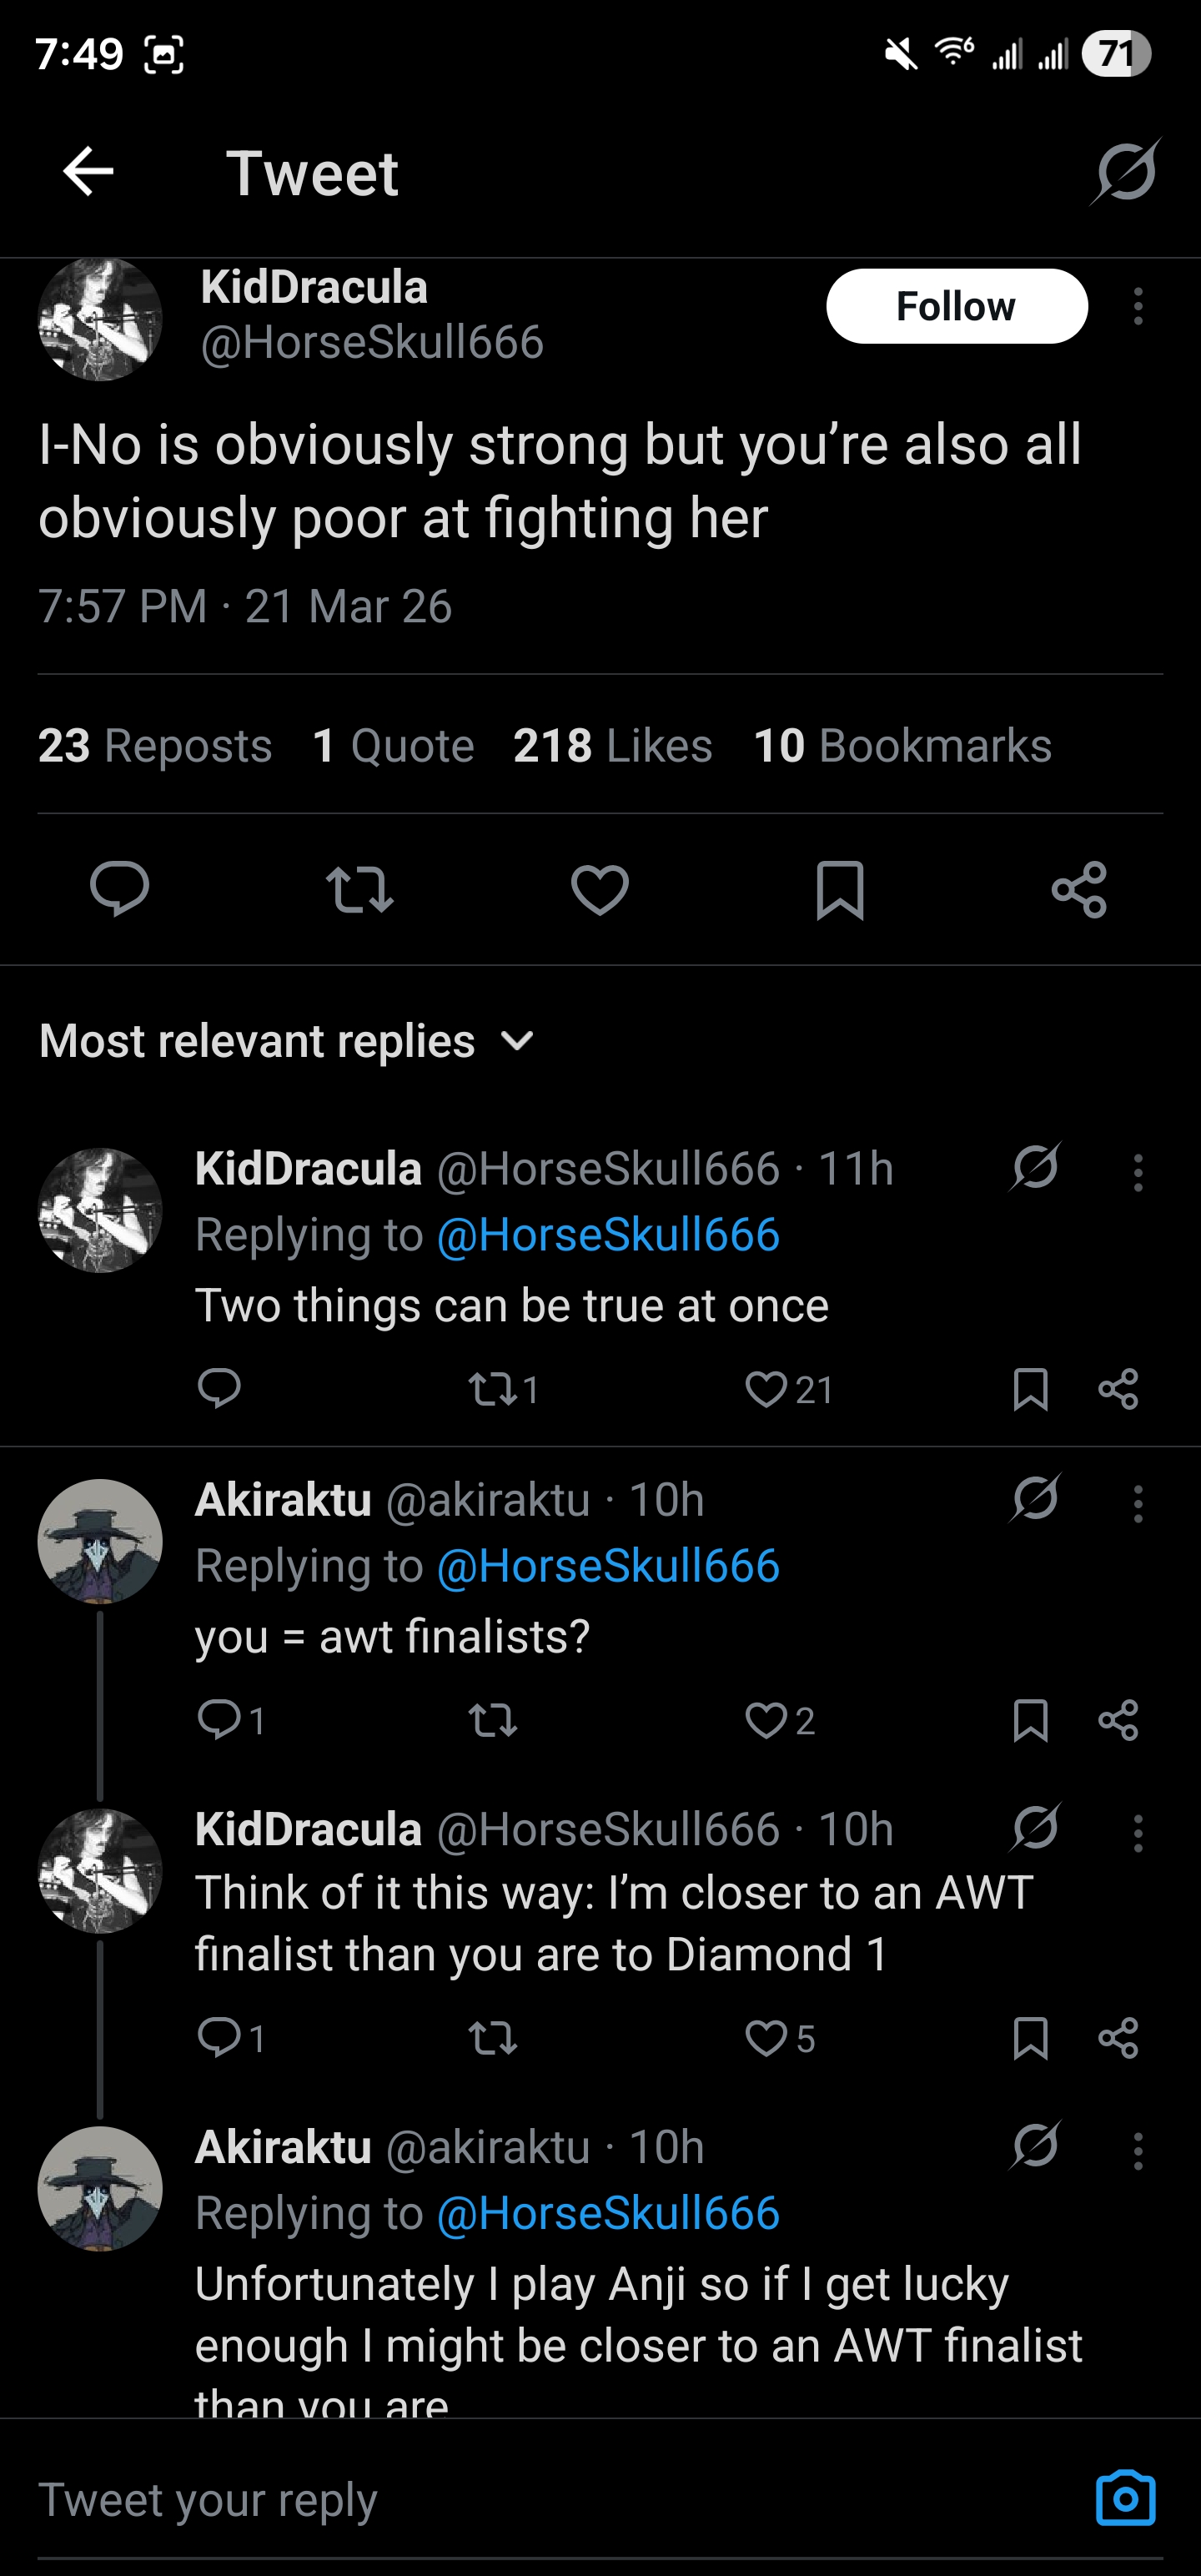Image resolution: width=1201 pixels, height=2576 pixels.
Task: Like the 'Diamond 1' reply
Action: click(x=767, y=2038)
